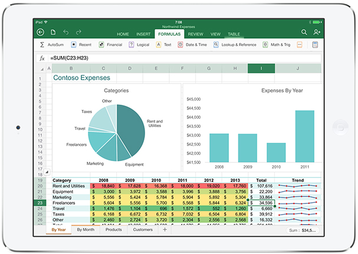Open the AutoSum function list
Viewport: 358px width, 254px height.
[51, 45]
